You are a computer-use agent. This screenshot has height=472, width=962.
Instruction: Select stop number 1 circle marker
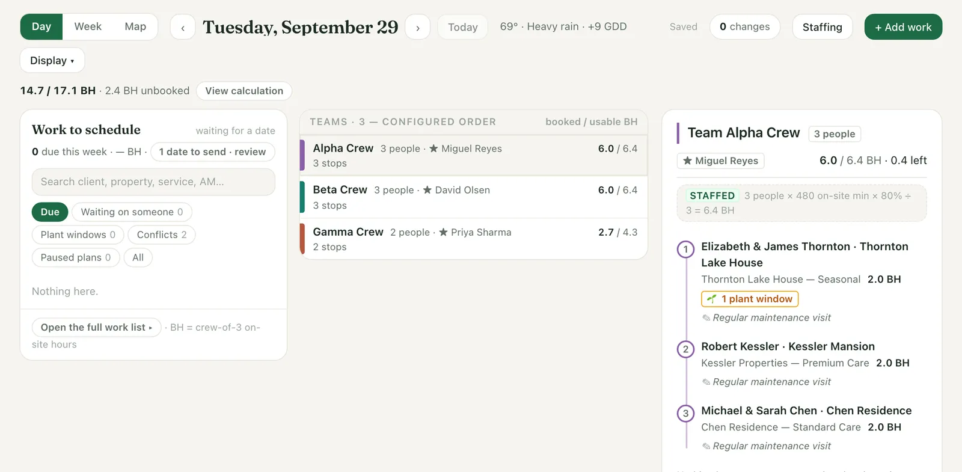pos(685,249)
